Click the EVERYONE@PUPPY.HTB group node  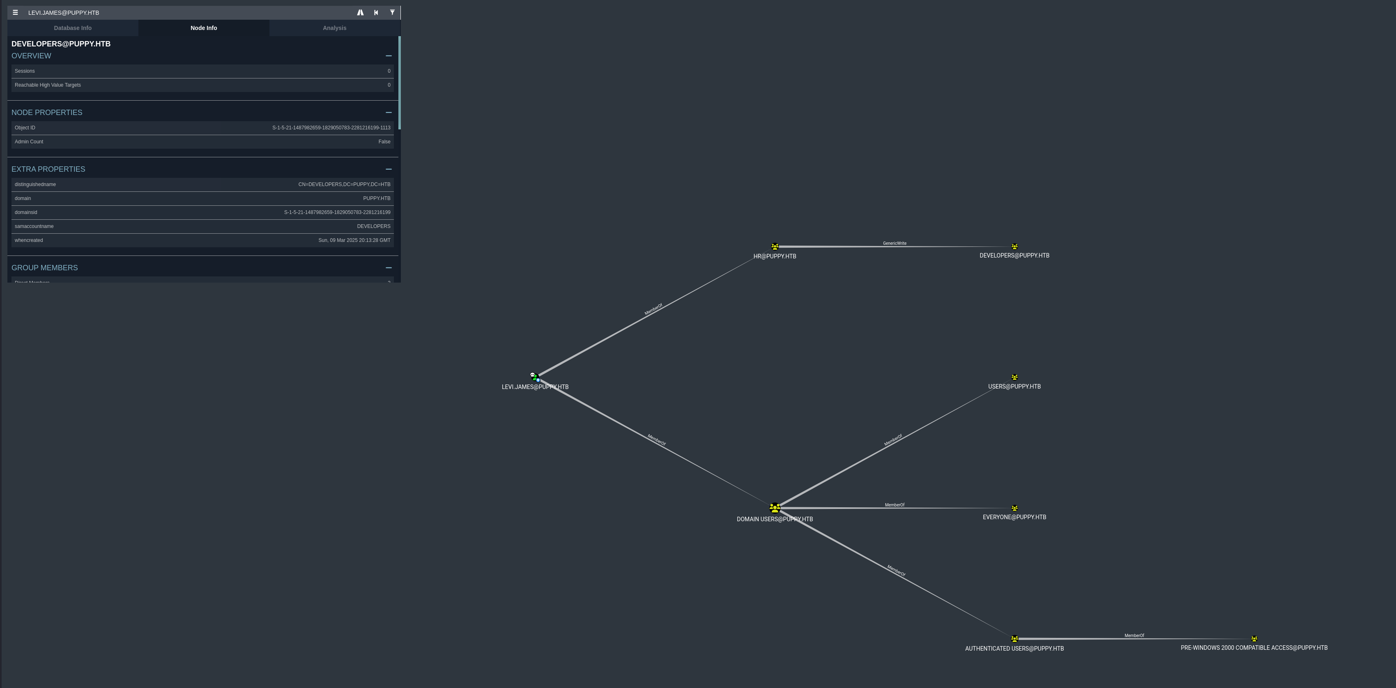pos(1014,509)
